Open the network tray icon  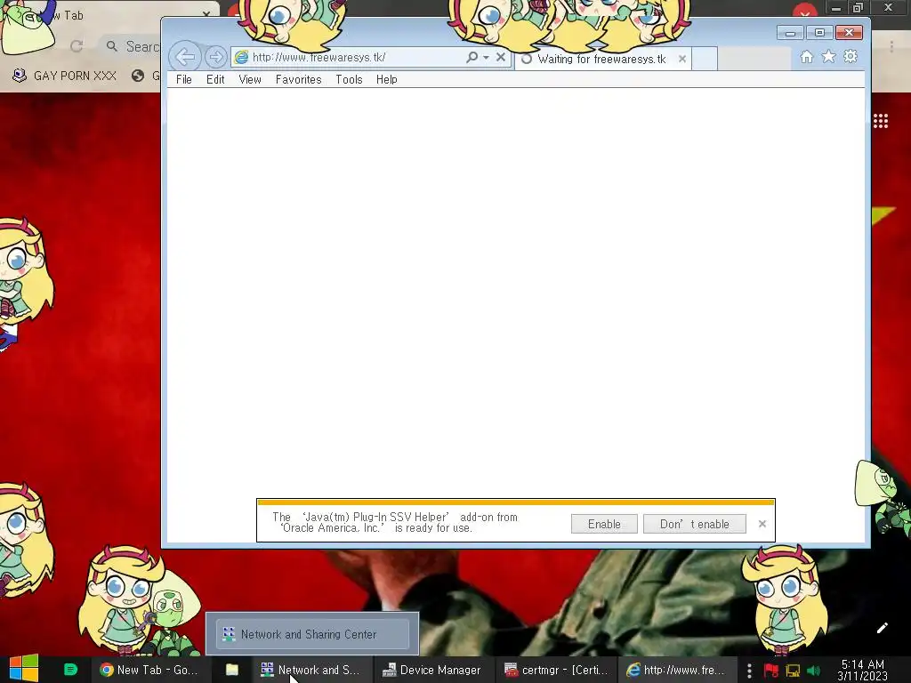click(793, 671)
